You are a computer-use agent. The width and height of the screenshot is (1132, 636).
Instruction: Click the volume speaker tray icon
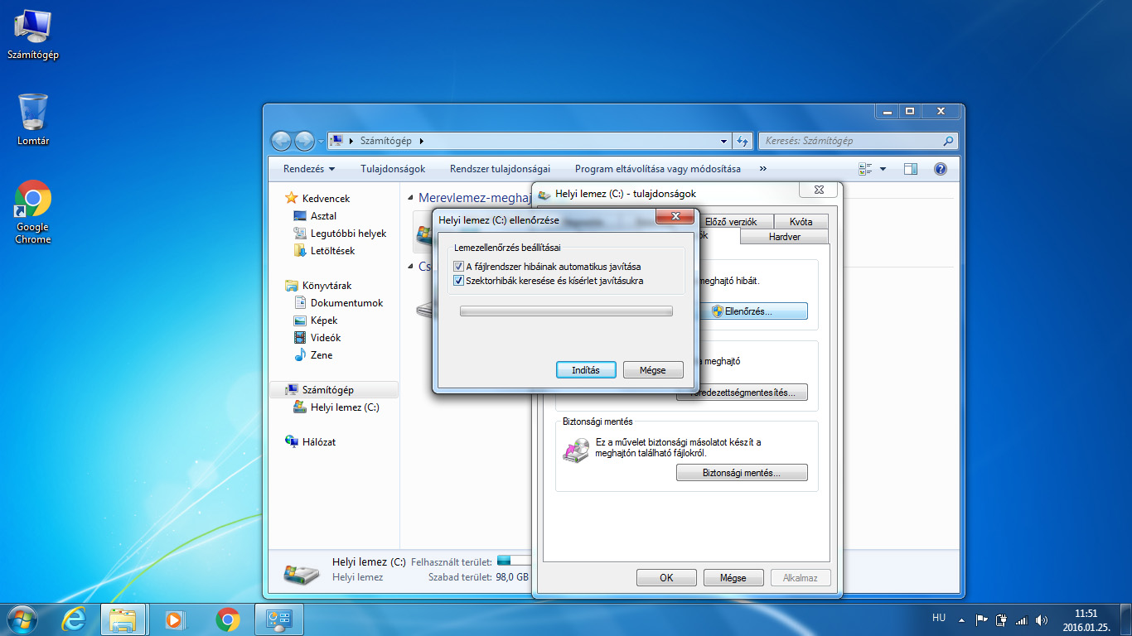1042,619
